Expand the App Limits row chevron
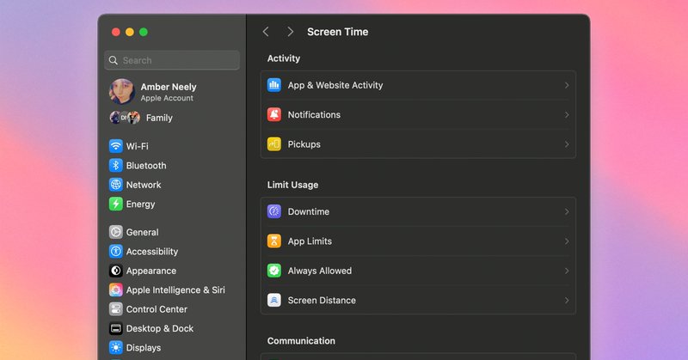The width and height of the screenshot is (688, 360). [567, 241]
